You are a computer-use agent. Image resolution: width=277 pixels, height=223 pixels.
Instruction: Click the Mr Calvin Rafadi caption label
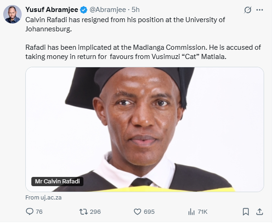(x=57, y=181)
